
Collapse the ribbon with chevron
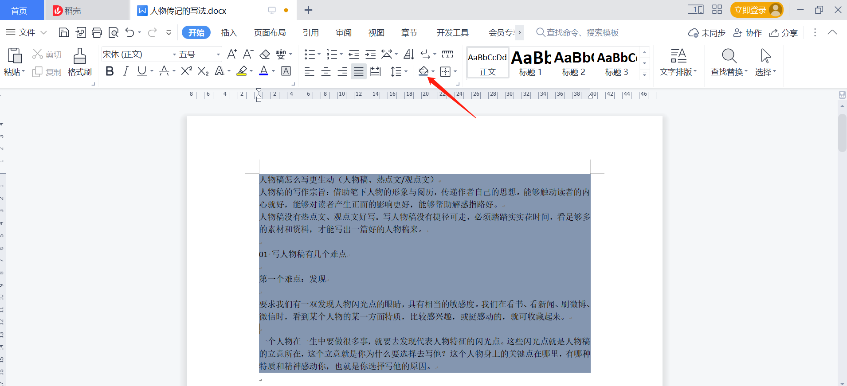[832, 32]
